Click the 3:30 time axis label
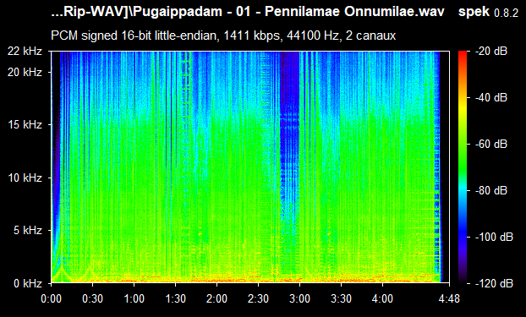The height and width of the screenshot is (317, 526). pyautogui.click(x=341, y=298)
